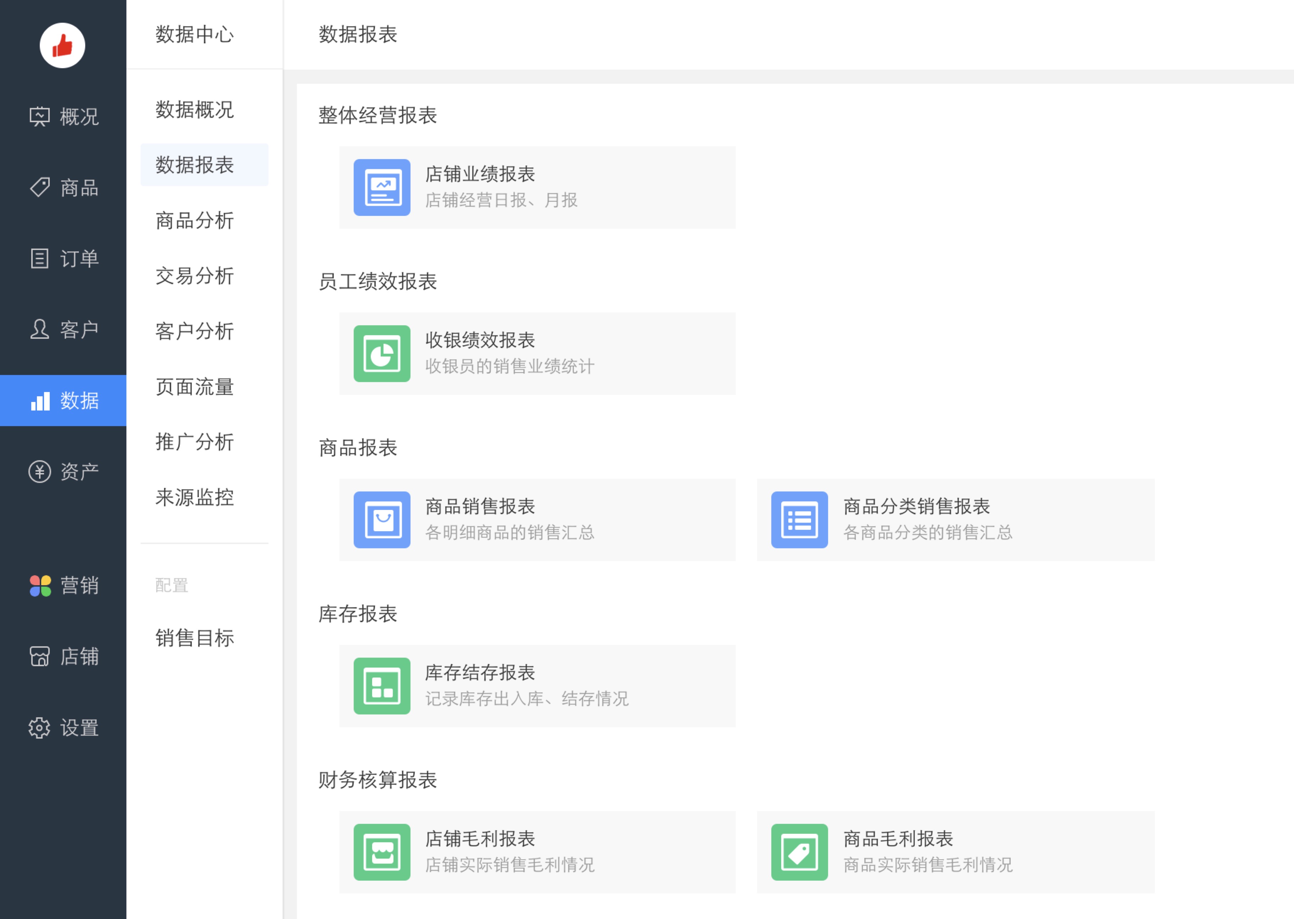The image size is (1294, 919).
Task: Click the 数据 bar chart icon
Action: coord(40,401)
